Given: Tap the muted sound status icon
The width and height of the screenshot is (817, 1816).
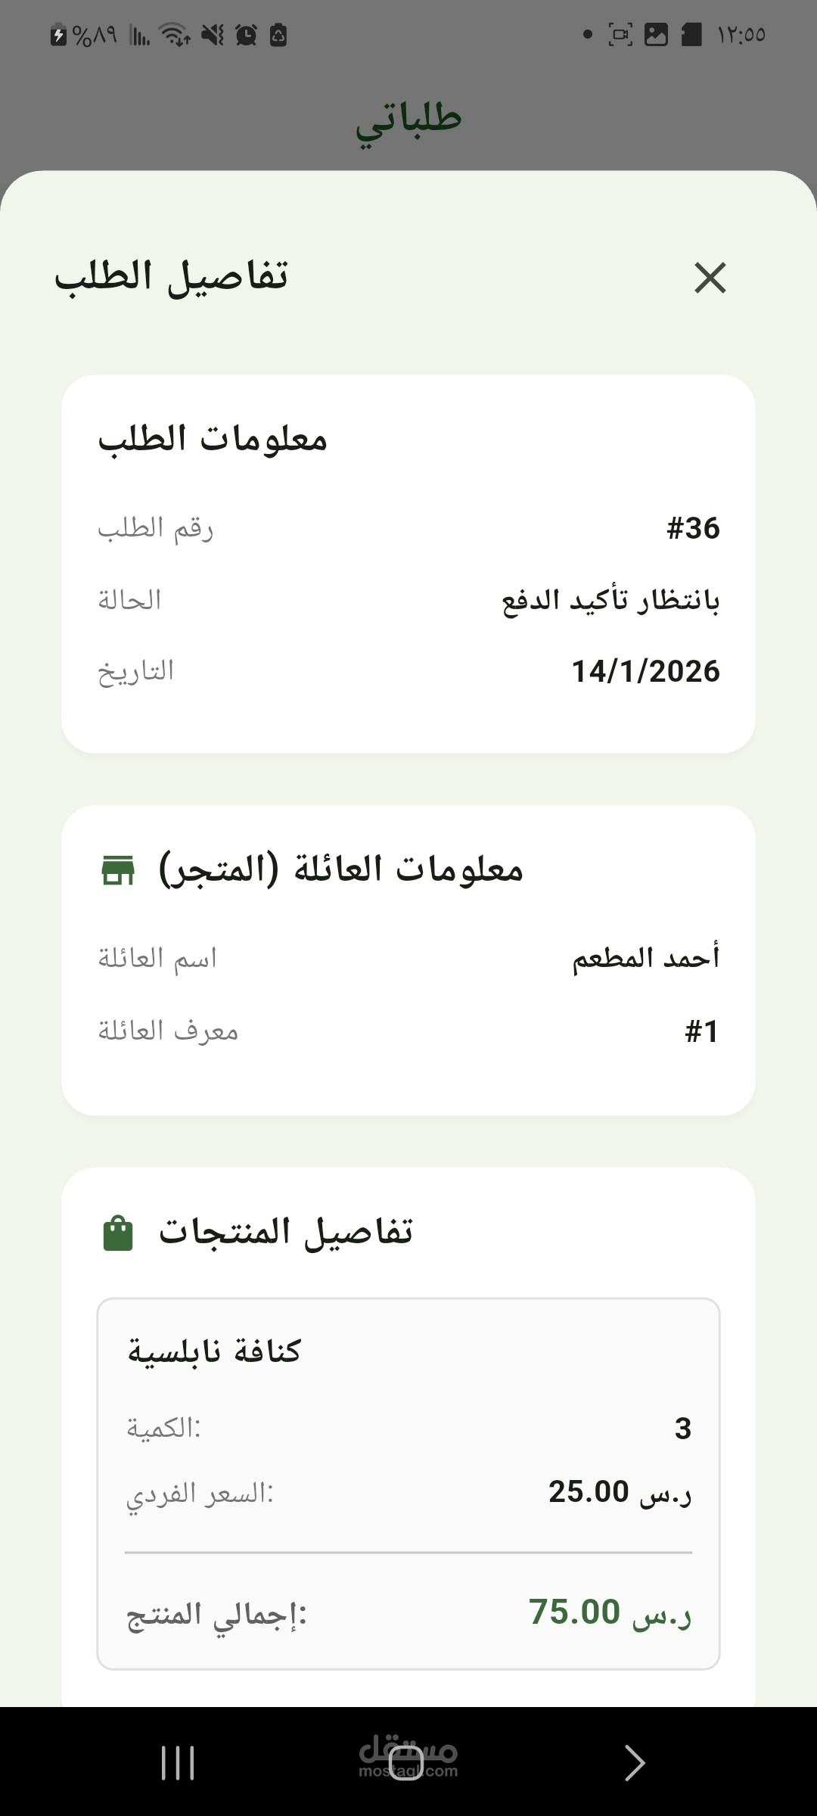Looking at the screenshot, I should (x=213, y=35).
